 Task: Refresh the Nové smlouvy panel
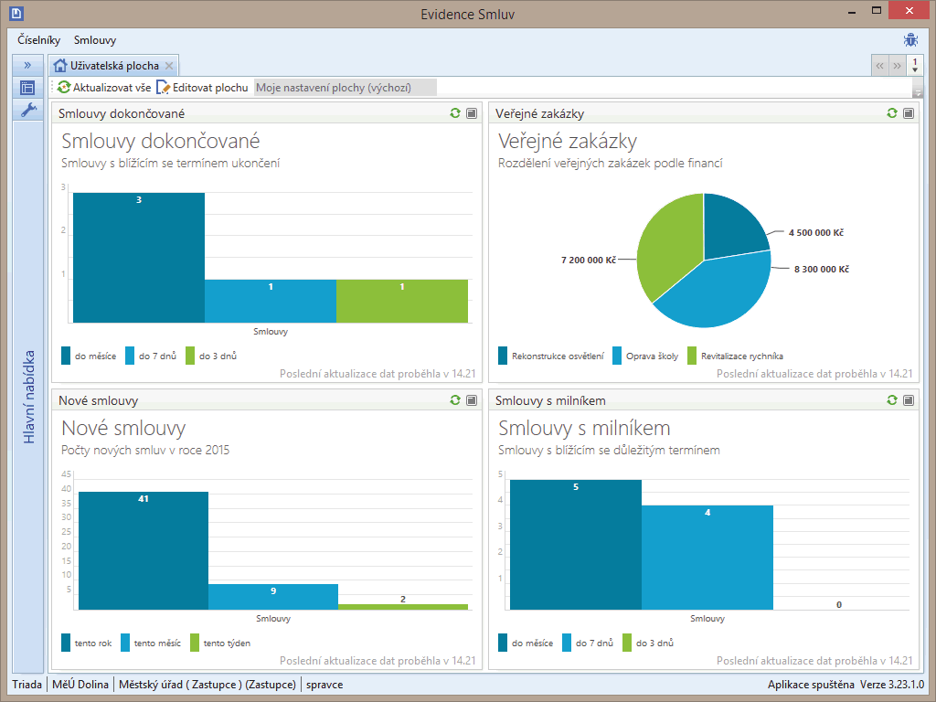coord(455,400)
